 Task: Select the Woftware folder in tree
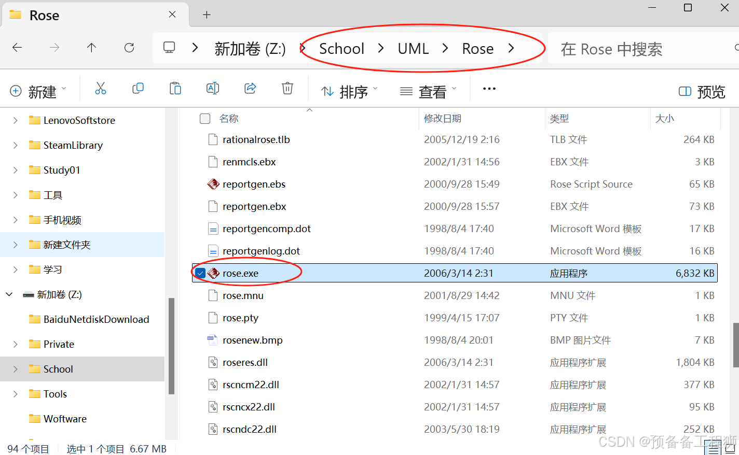point(83,419)
